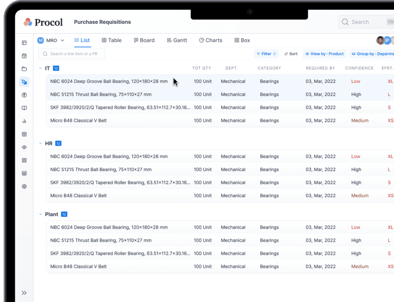Click the rupee currency sidebar icon
The height and width of the screenshot is (302, 394).
click(x=24, y=95)
